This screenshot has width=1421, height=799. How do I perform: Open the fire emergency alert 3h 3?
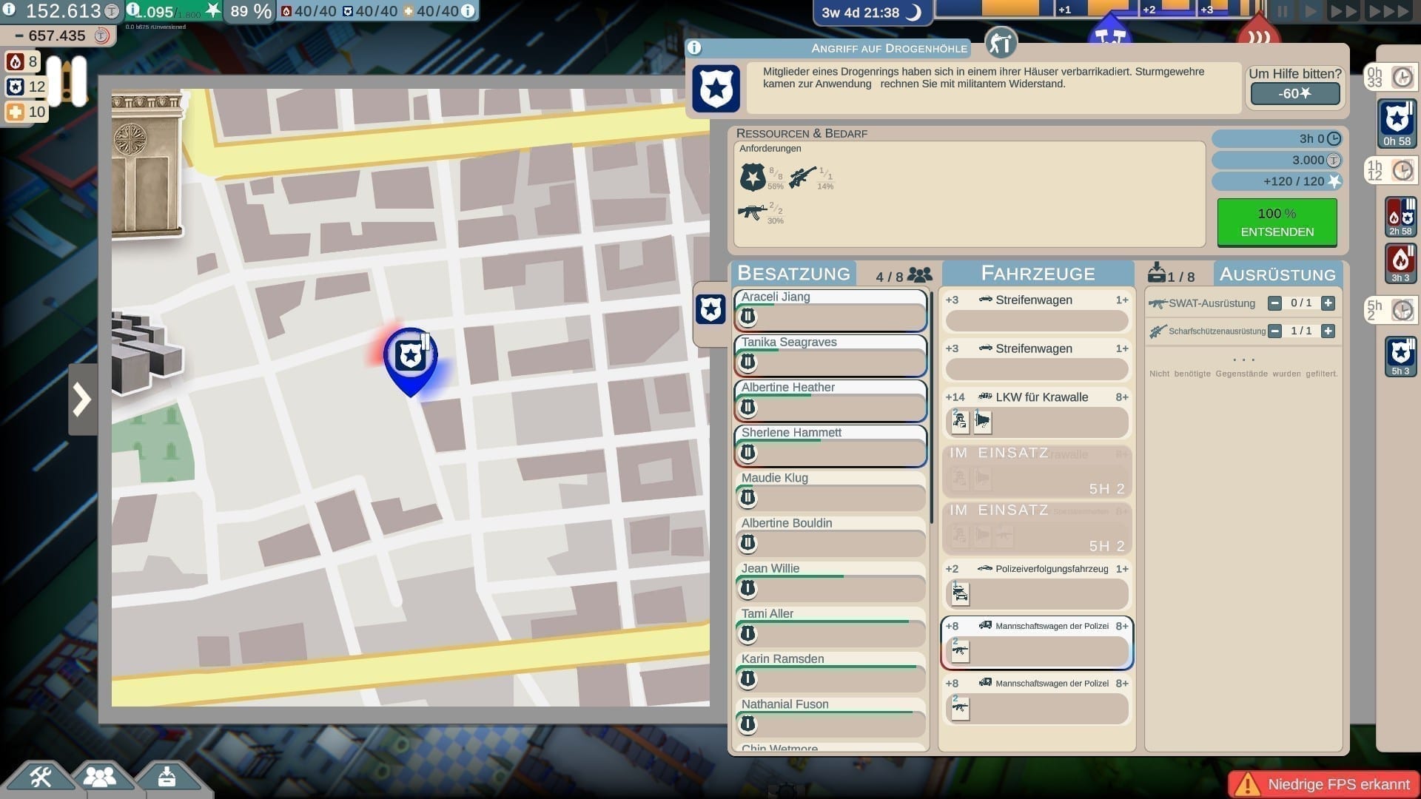(1400, 263)
